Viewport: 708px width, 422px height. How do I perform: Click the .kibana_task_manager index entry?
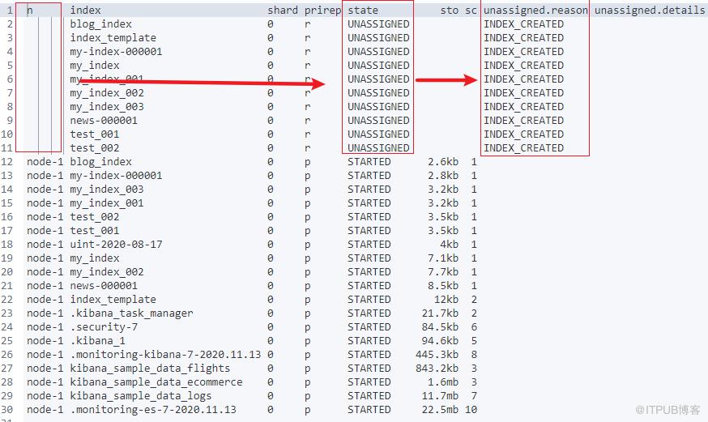[x=131, y=313]
